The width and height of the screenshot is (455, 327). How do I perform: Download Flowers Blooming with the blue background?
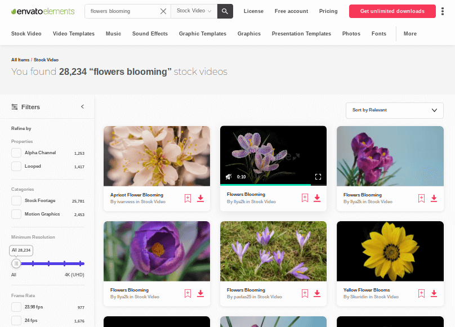click(x=434, y=199)
